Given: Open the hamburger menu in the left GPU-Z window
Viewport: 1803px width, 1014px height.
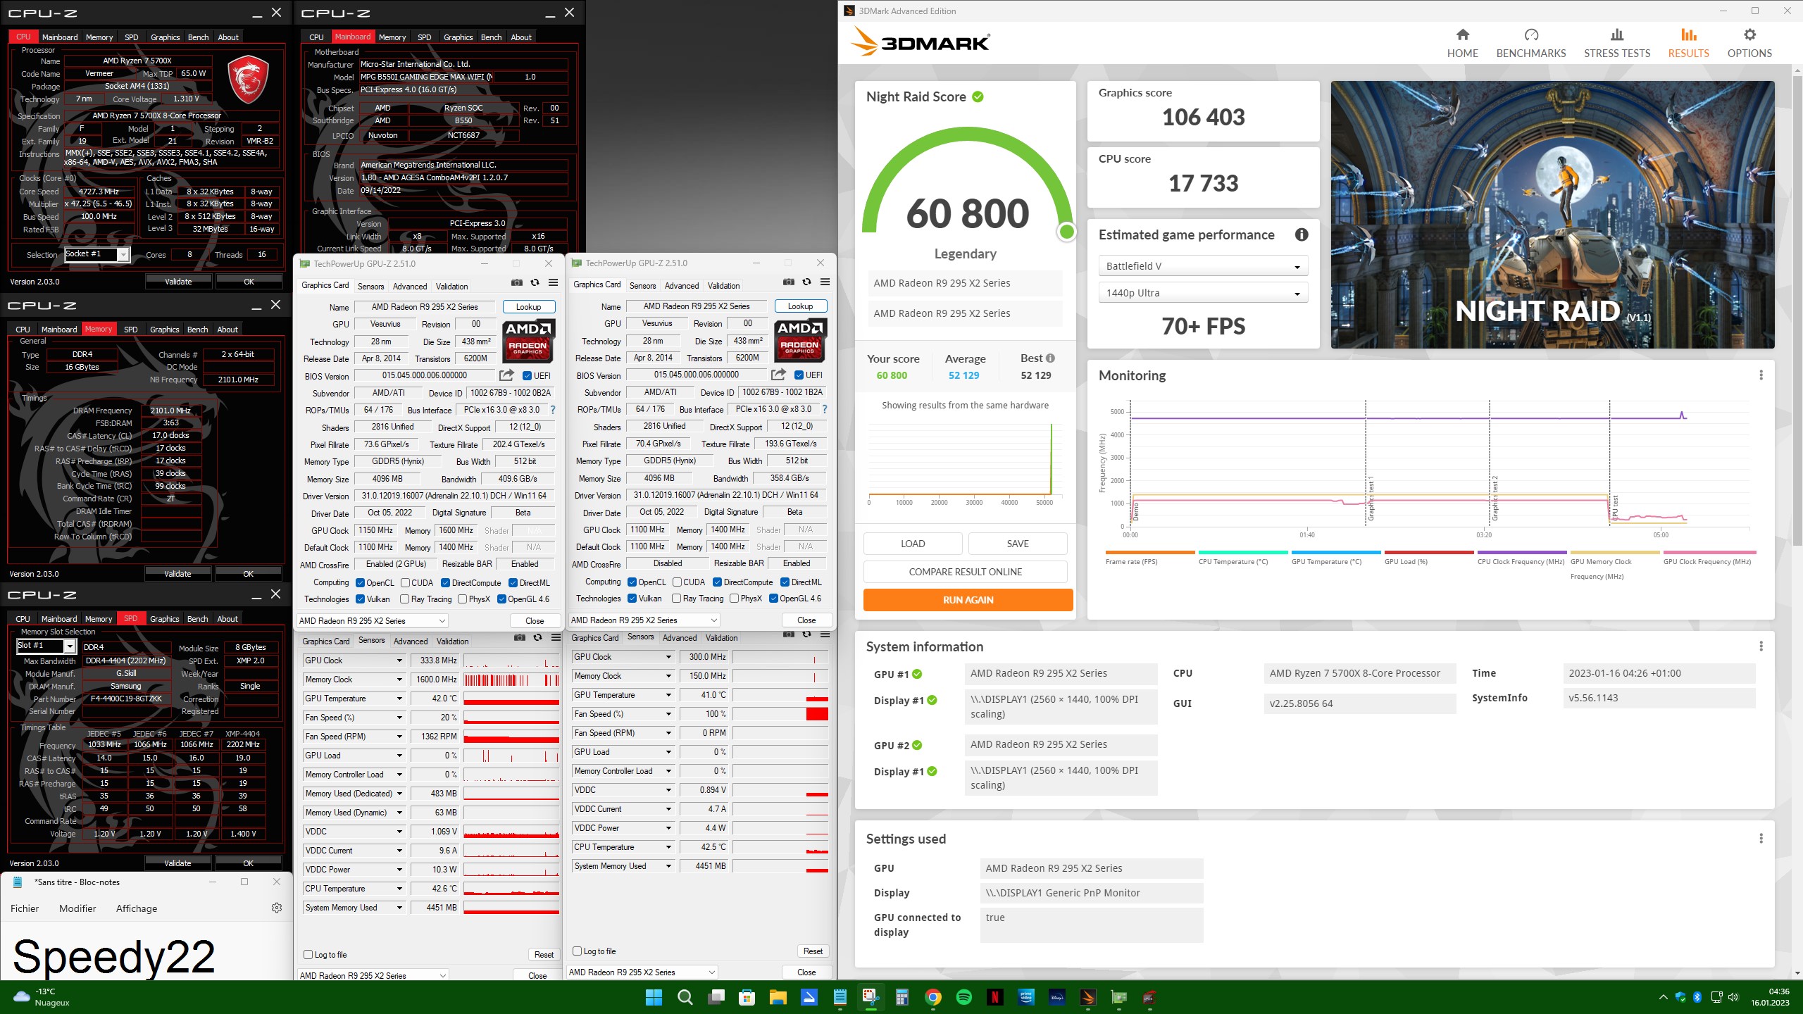Looking at the screenshot, I should [x=554, y=283].
